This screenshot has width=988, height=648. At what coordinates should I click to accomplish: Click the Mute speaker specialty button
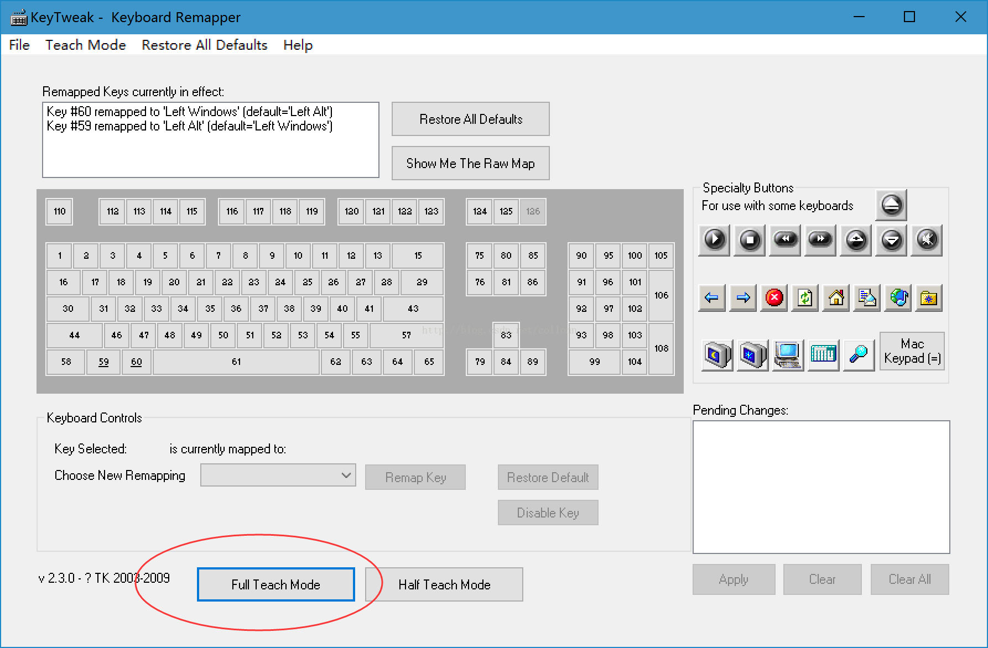927,240
